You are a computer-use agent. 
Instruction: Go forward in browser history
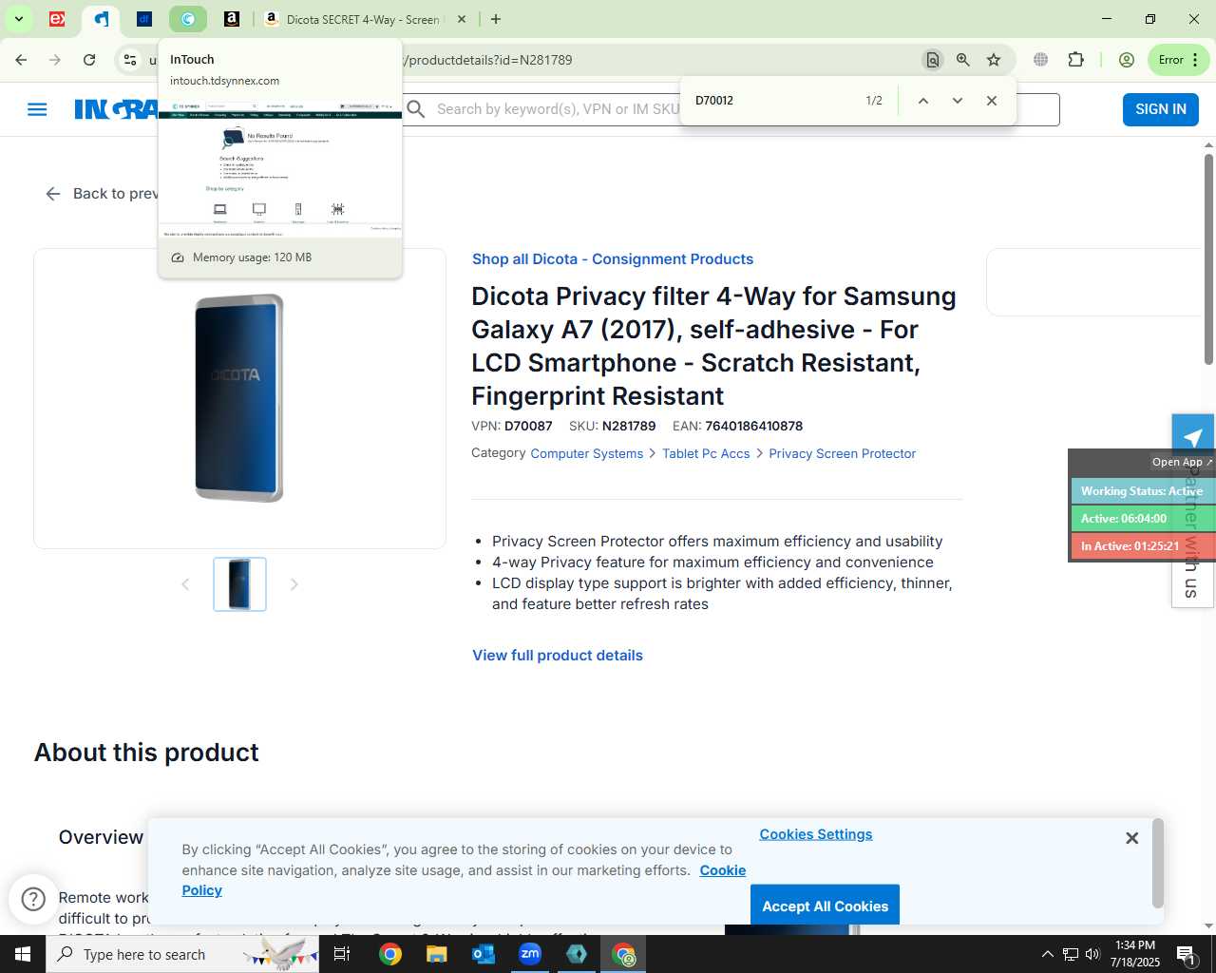coord(55,60)
